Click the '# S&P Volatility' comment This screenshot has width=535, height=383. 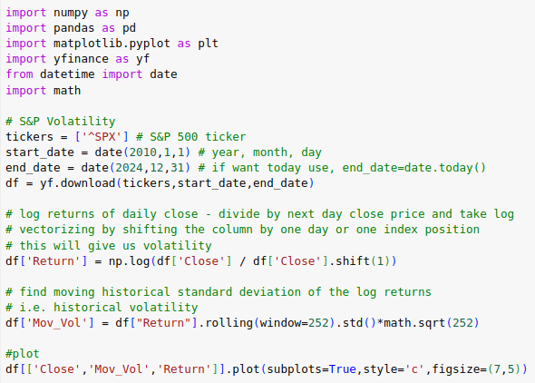pyautogui.click(x=61, y=122)
